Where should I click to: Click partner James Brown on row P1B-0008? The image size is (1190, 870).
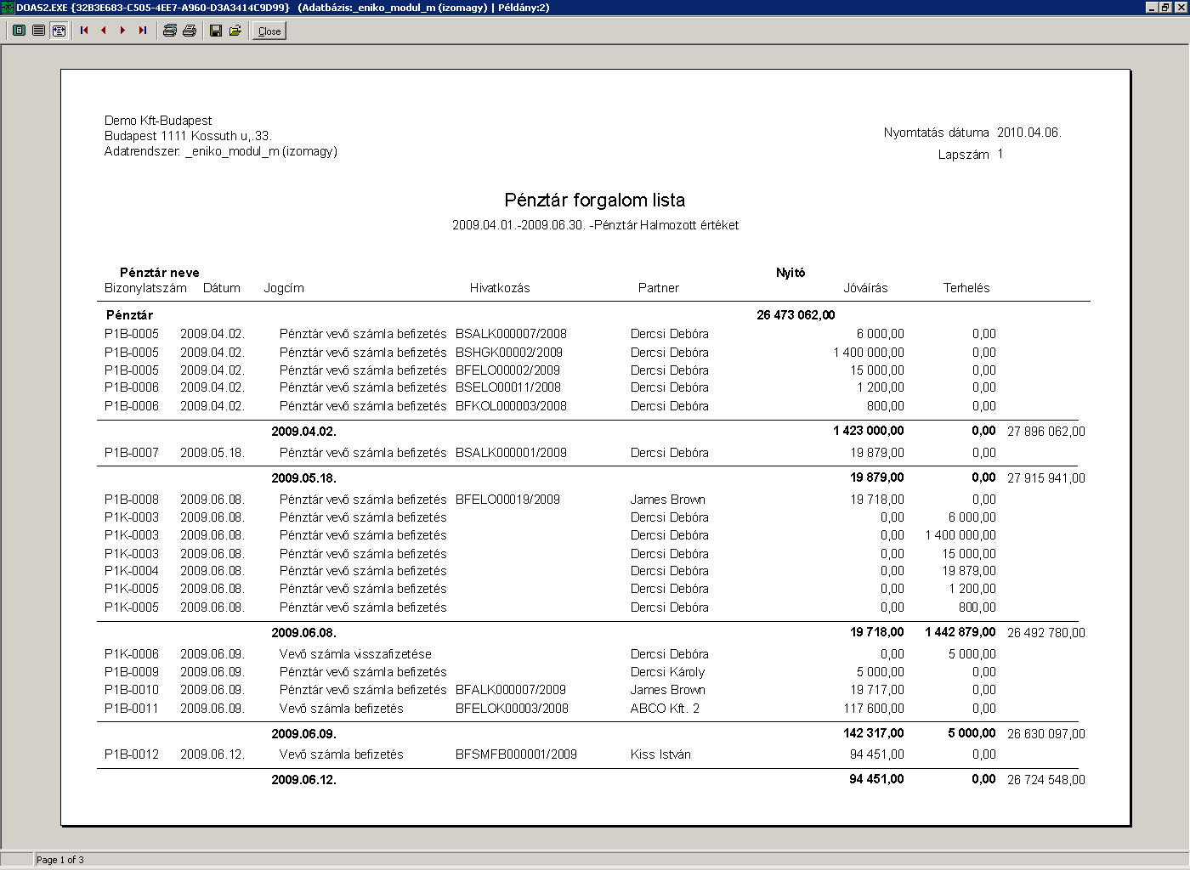click(668, 500)
